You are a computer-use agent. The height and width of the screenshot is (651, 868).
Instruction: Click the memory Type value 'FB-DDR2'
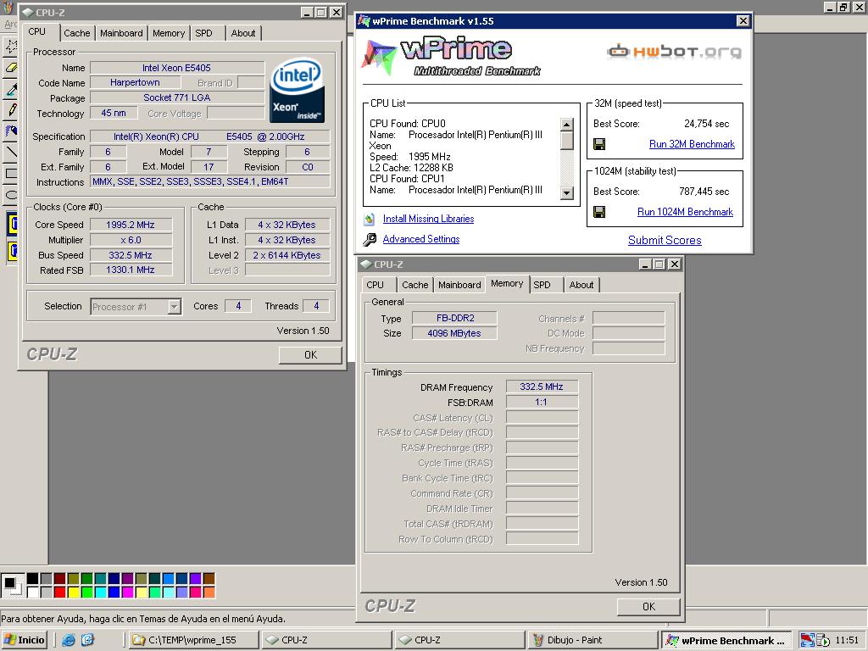(x=455, y=319)
